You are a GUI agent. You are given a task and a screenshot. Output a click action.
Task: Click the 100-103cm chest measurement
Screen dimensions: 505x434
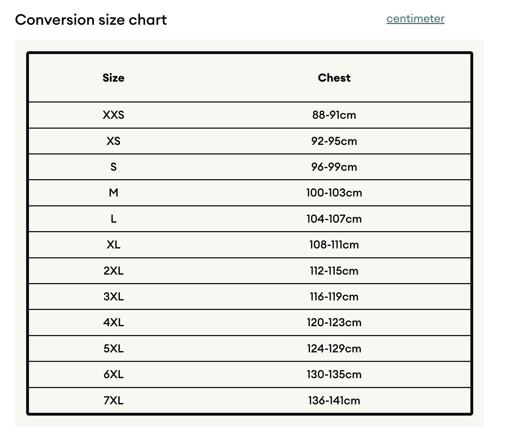click(334, 193)
